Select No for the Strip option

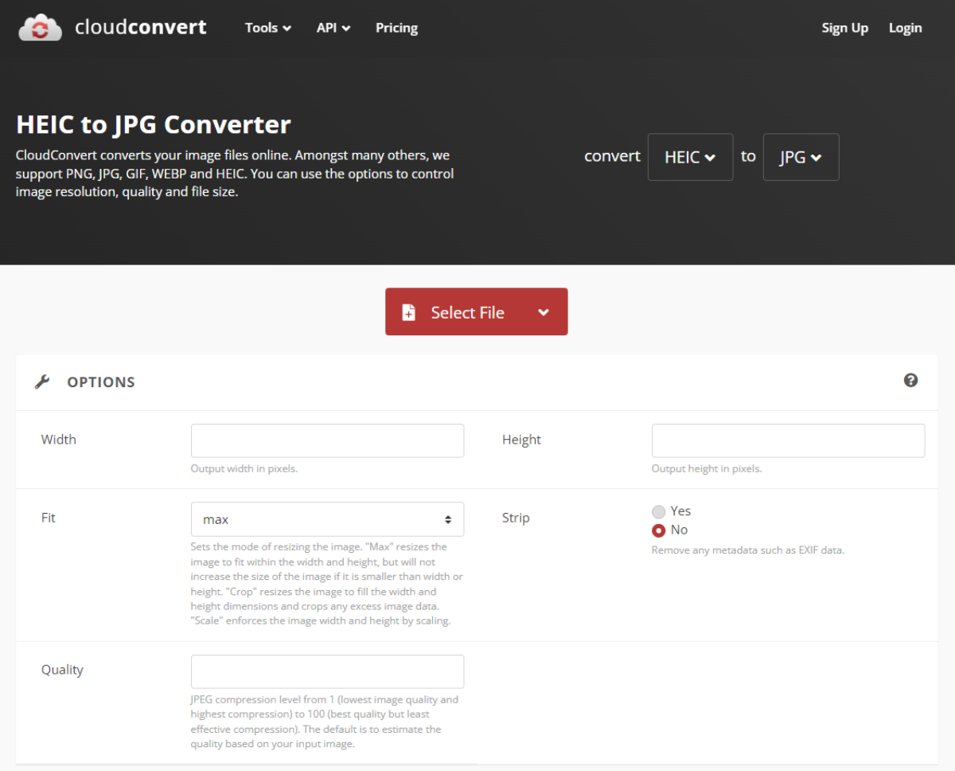659,530
